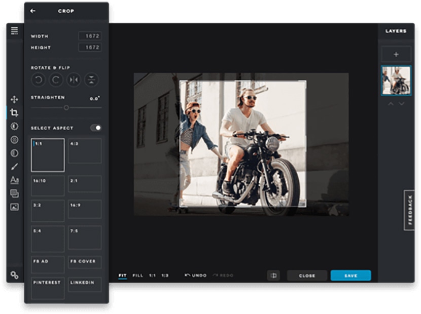Image resolution: width=421 pixels, height=314 pixels.
Task: Flip image vertically
Action: pos(91,80)
